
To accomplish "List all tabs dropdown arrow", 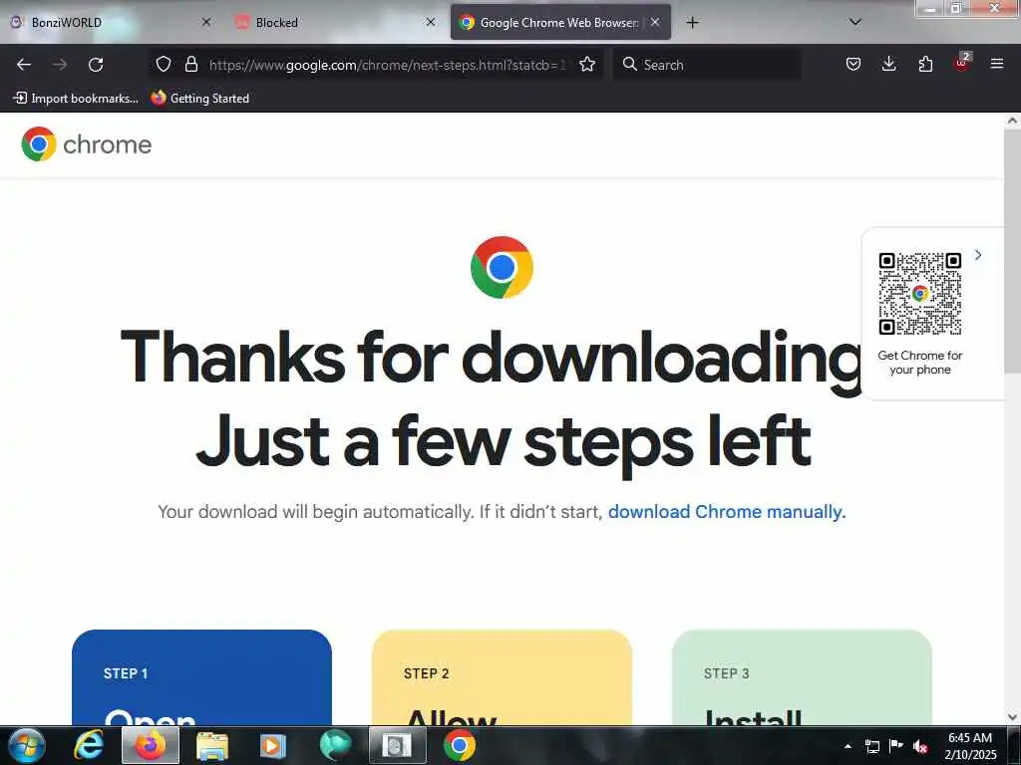I will click(x=855, y=22).
